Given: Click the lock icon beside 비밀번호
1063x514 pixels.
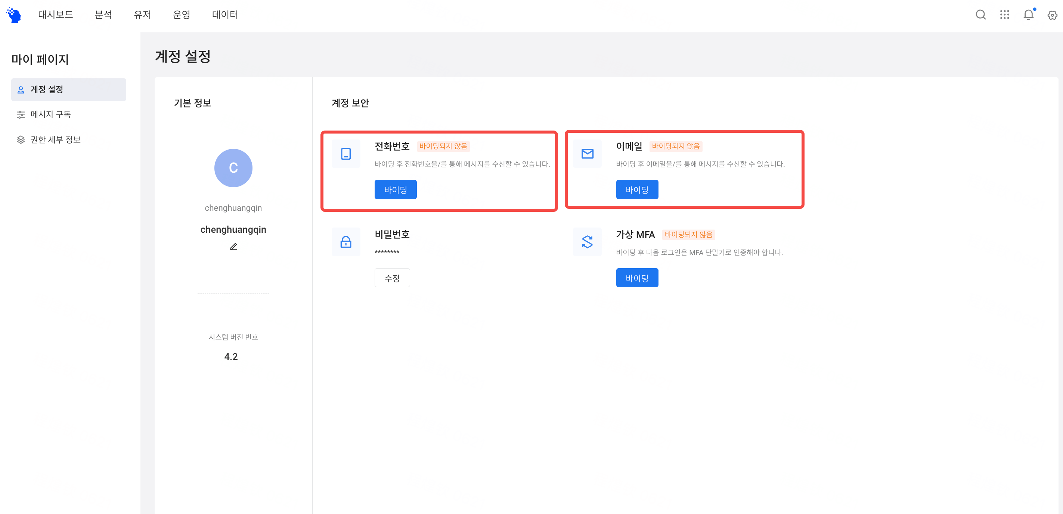Looking at the screenshot, I should pos(346,242).
